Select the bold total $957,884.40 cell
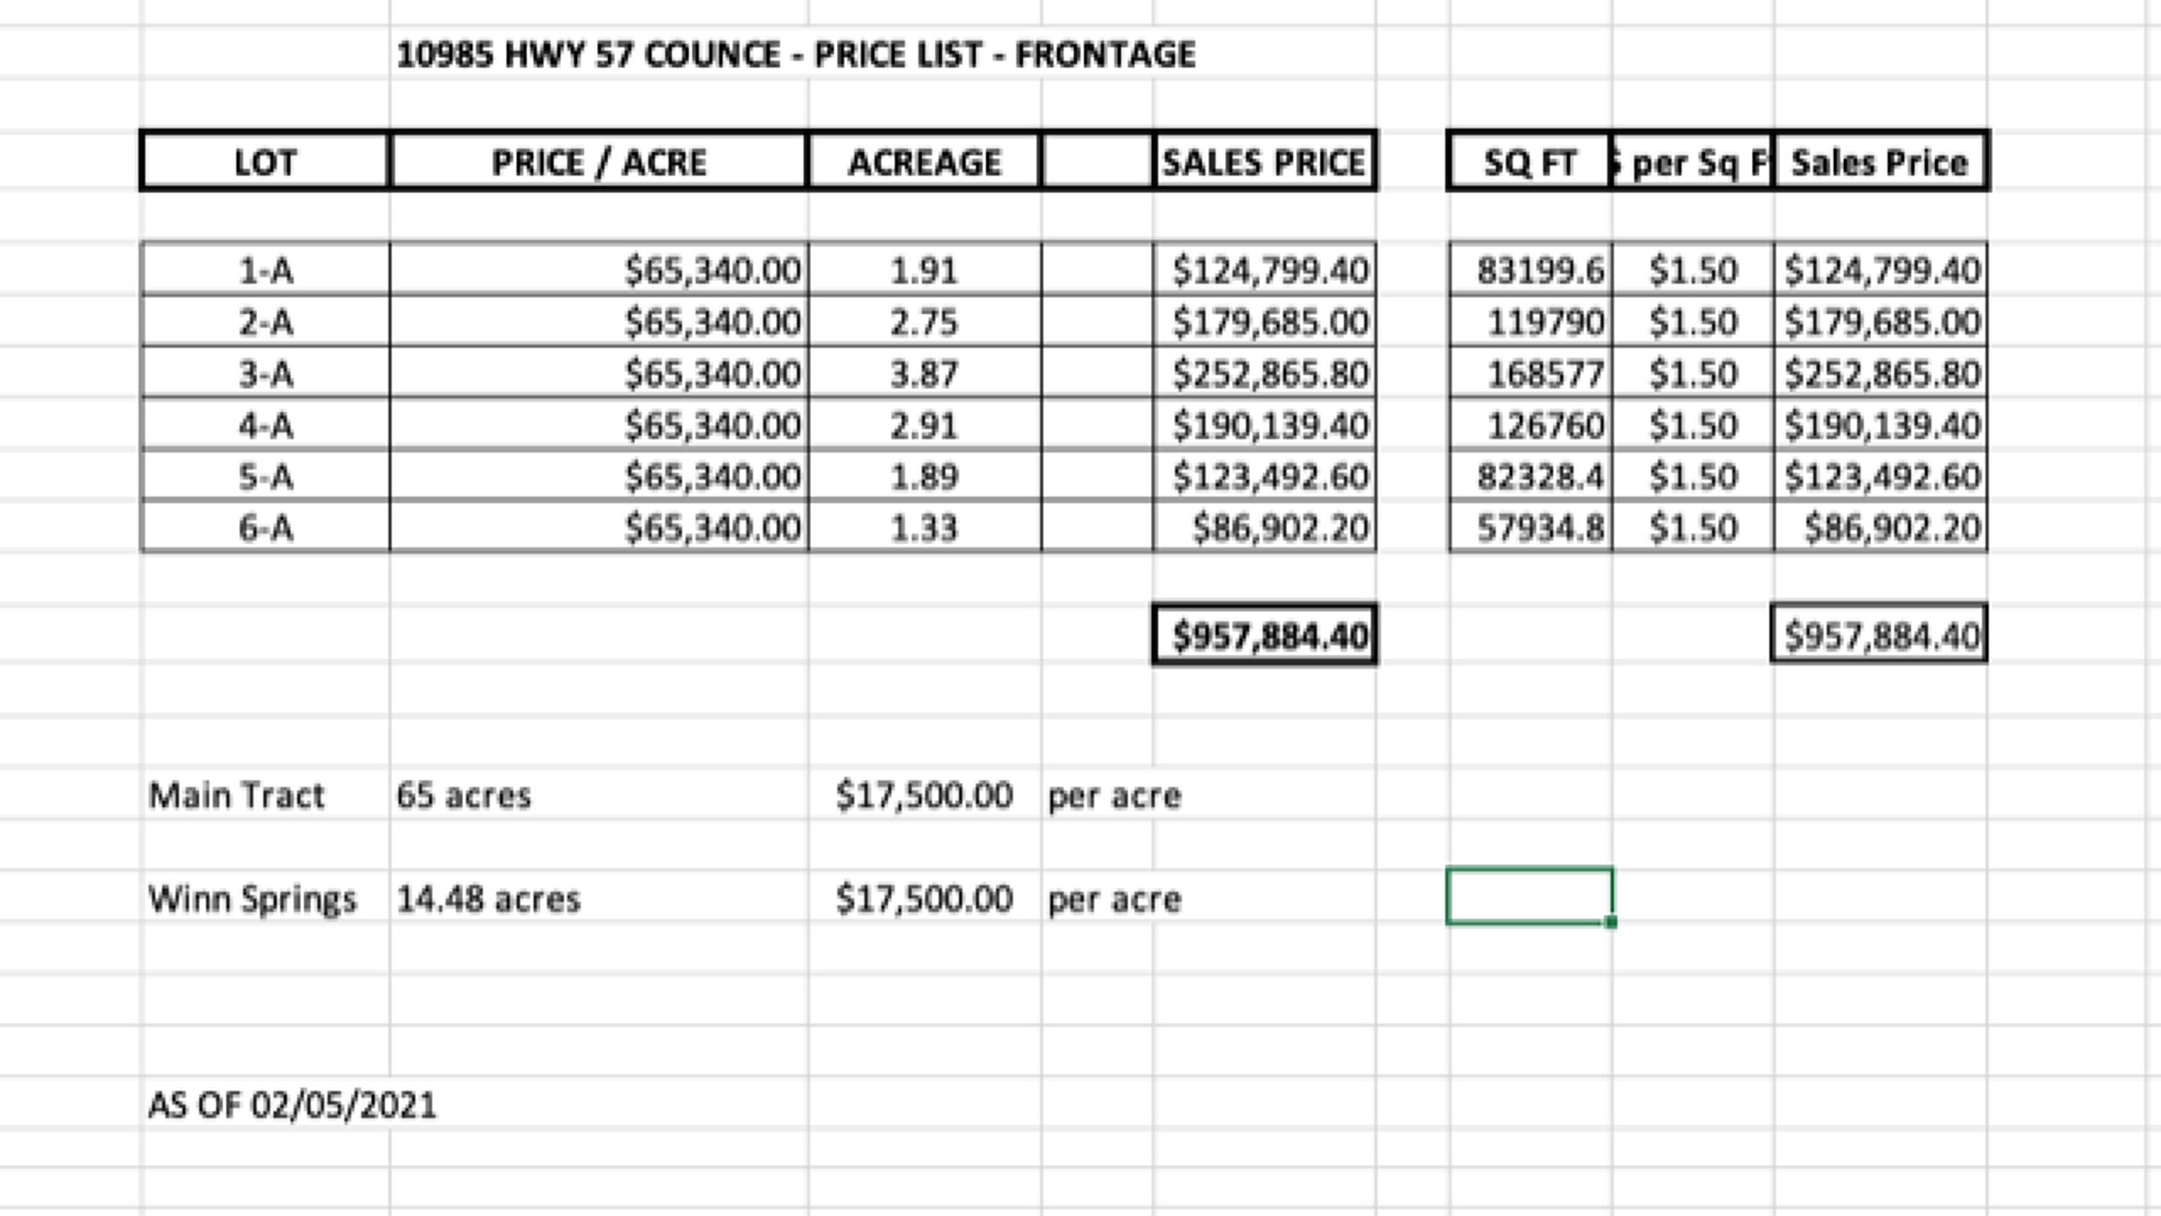Screen dimensions: 2161x1216 (1269, 635)
